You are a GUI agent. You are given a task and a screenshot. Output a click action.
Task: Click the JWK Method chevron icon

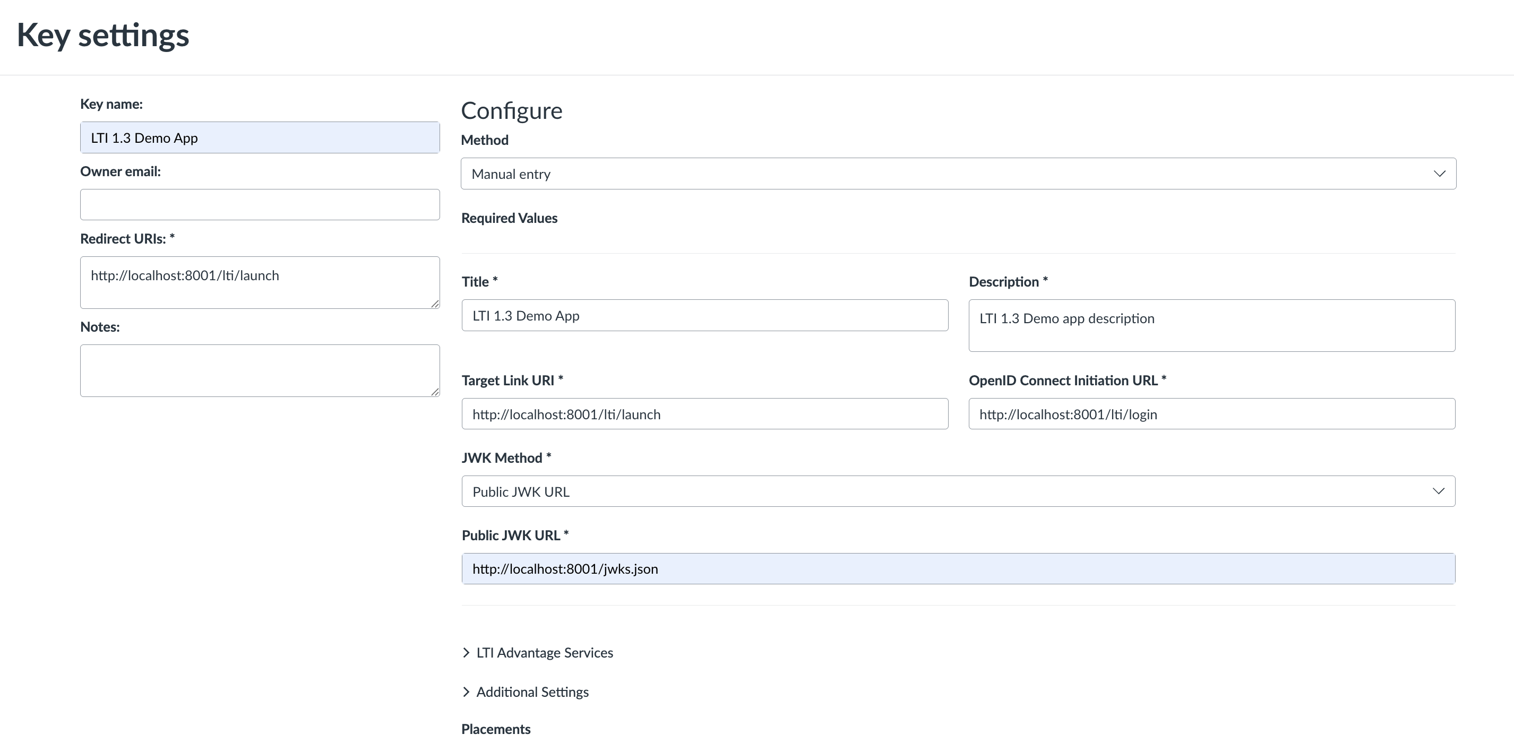tap(1439, 491)
